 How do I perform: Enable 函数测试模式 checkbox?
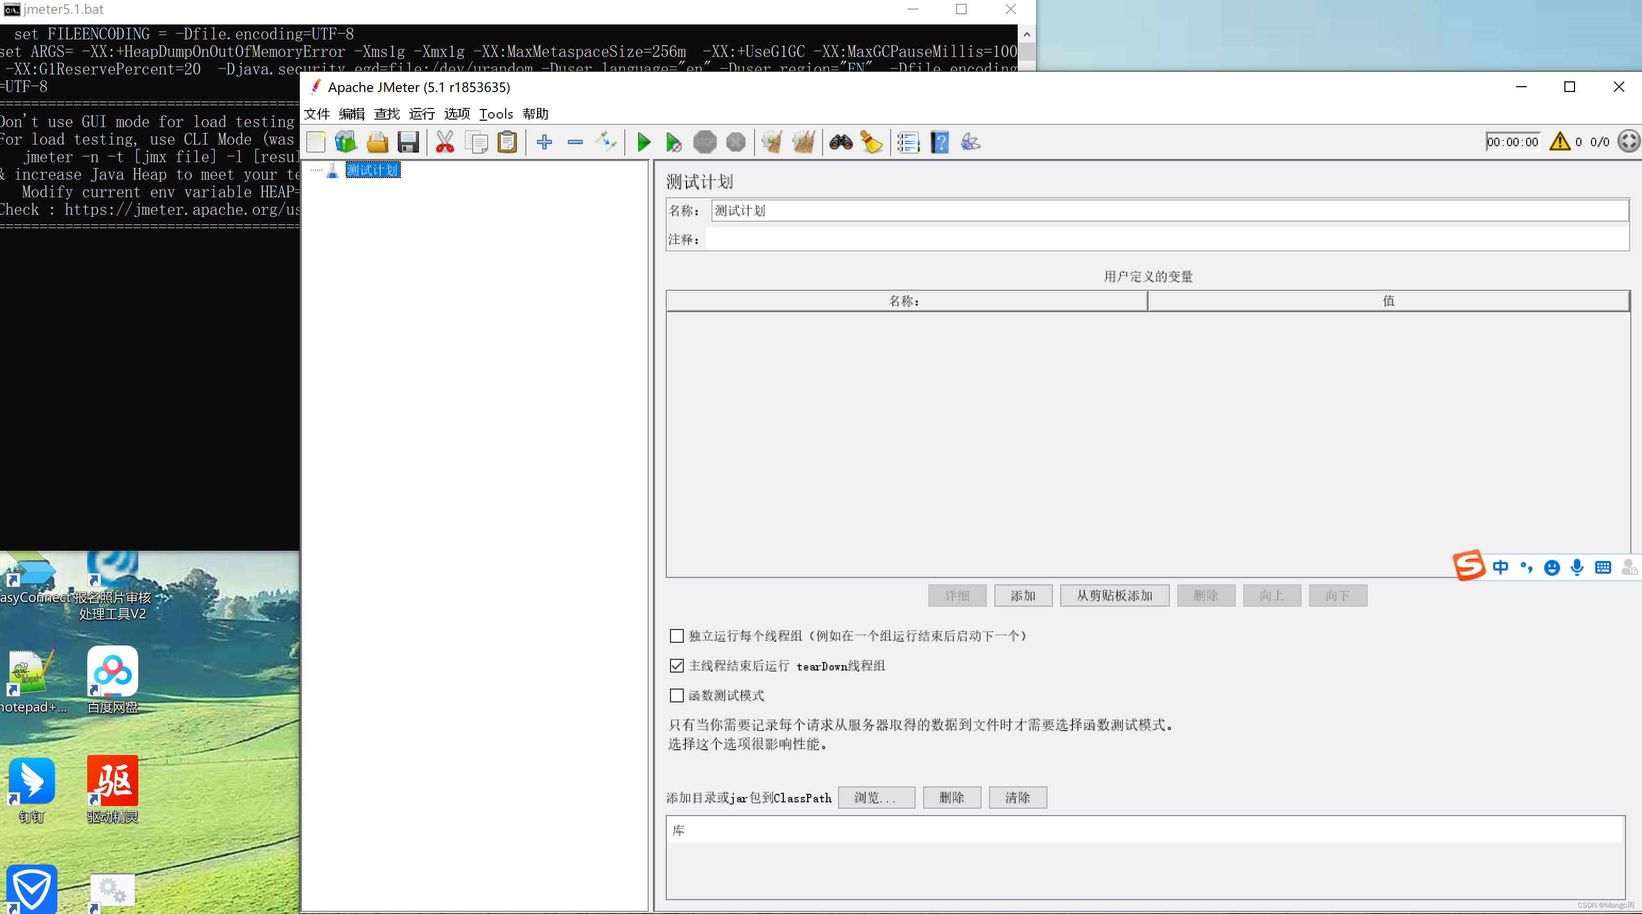676,695
